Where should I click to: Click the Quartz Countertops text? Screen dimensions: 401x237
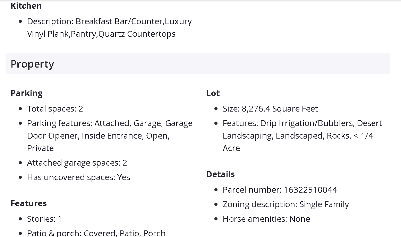coord(137,34)
